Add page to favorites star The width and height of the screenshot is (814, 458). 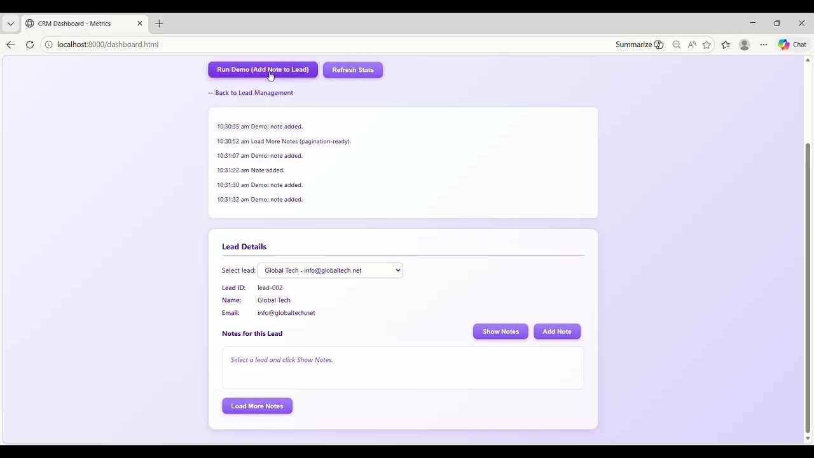click(707, 45)
